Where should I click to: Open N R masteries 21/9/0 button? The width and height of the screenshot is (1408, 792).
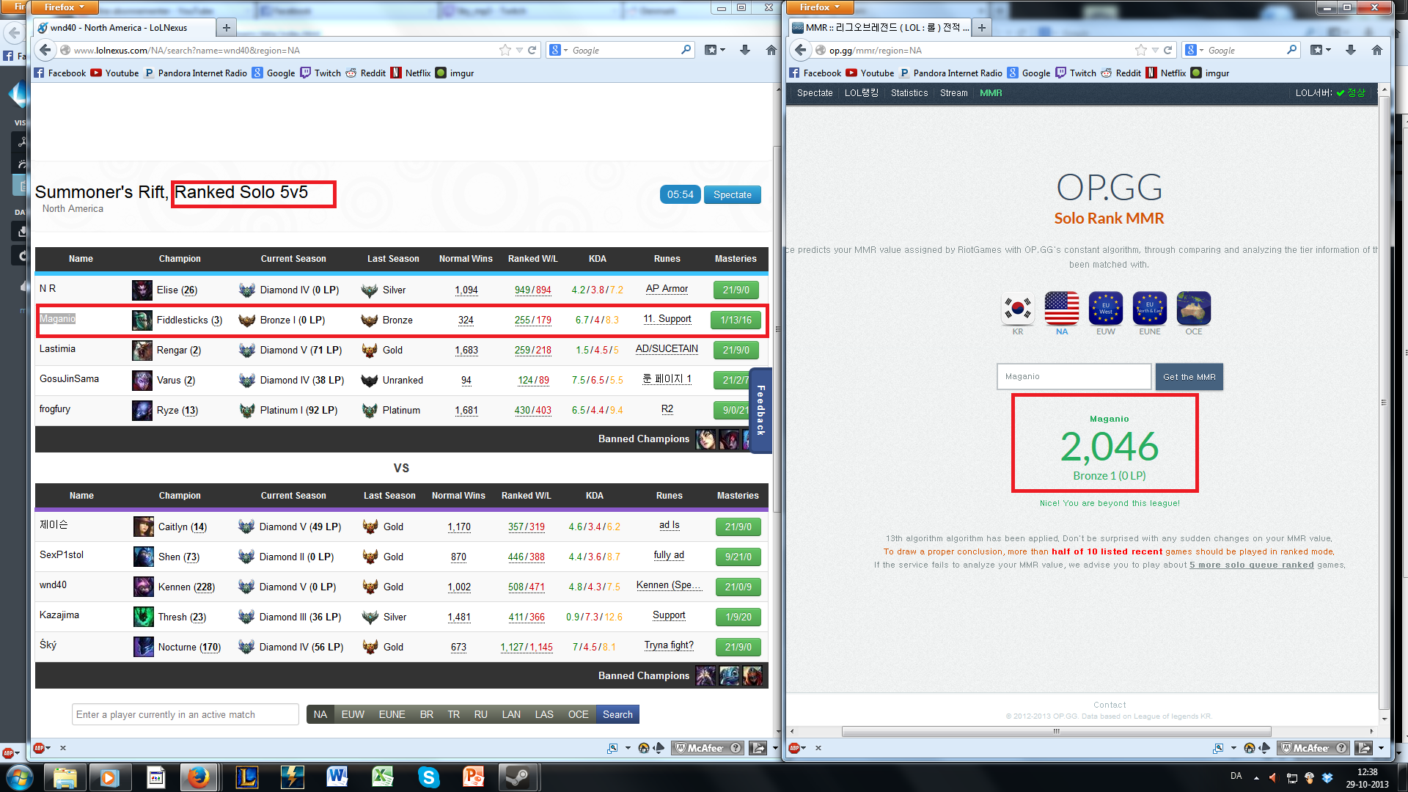pos(736,290)
